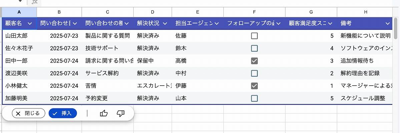Click the thumbs up feedback icon

tap(104, 113)
